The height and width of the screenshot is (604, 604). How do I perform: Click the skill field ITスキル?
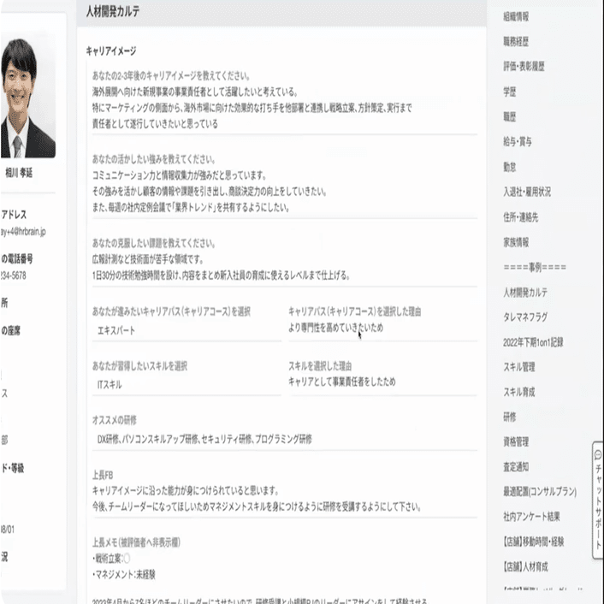coord(110,384)
